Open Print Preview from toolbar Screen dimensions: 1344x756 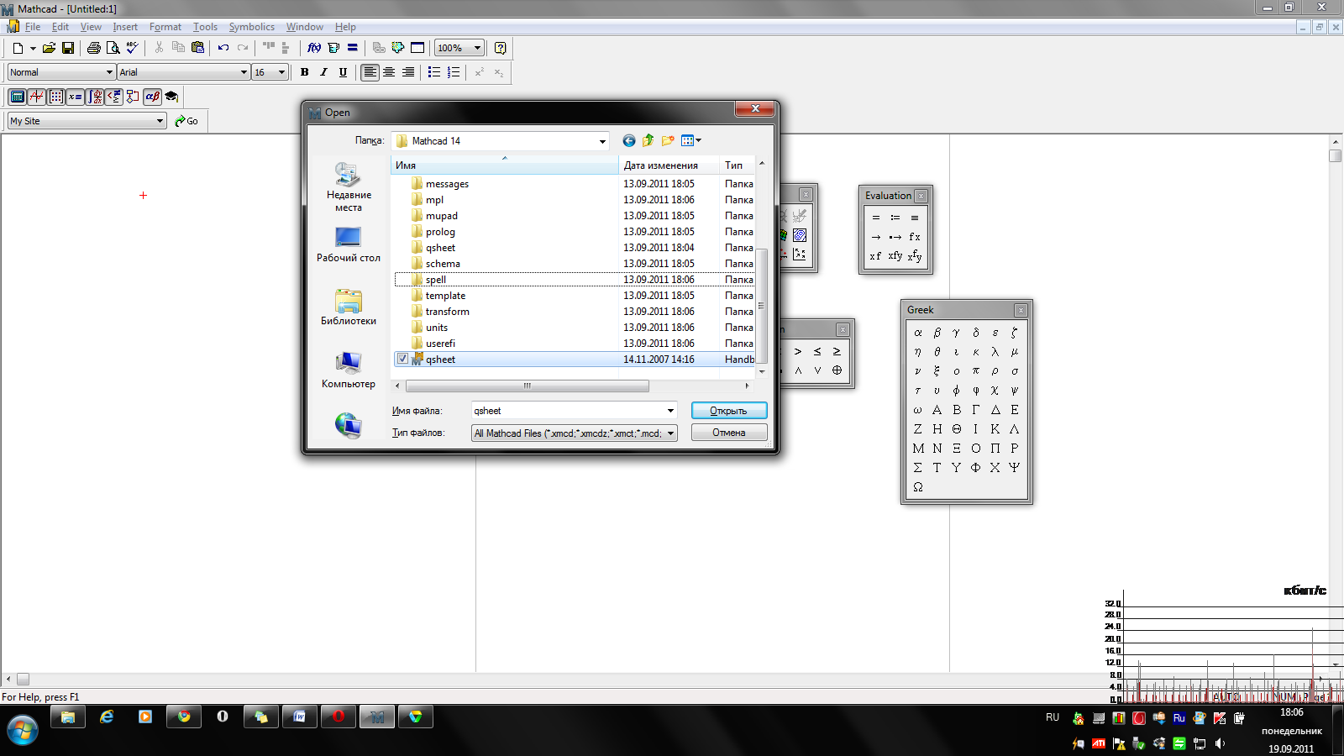point(113,48)
